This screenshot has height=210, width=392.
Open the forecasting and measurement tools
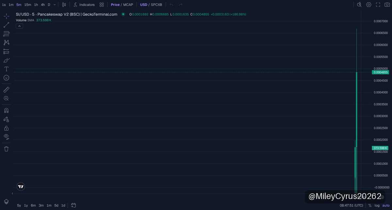coord(6,51)
